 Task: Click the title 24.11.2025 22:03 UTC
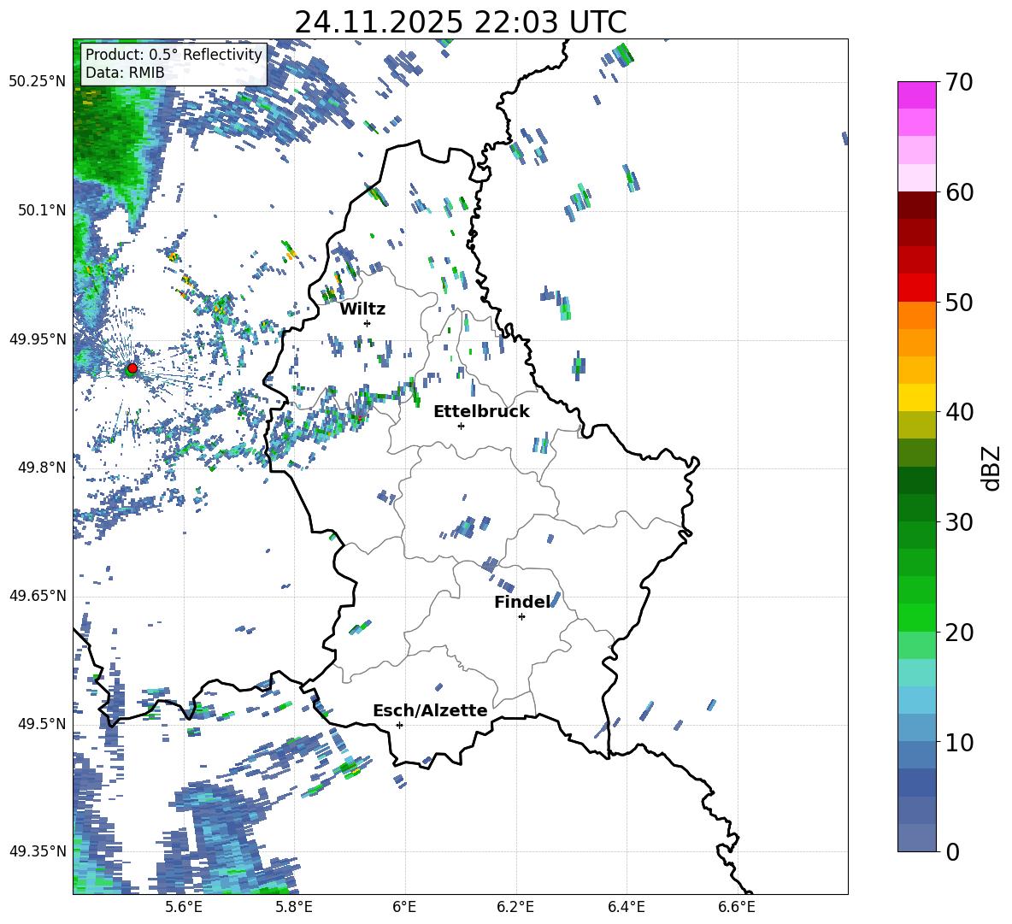(461, 22)
